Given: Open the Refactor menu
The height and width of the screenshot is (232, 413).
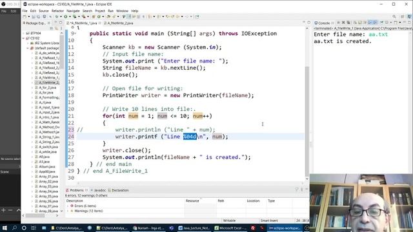Looking at the screenshot, I should coord(57,11).
